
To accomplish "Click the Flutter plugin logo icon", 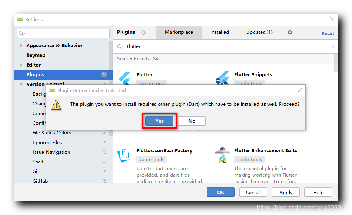I will [125, 78].
